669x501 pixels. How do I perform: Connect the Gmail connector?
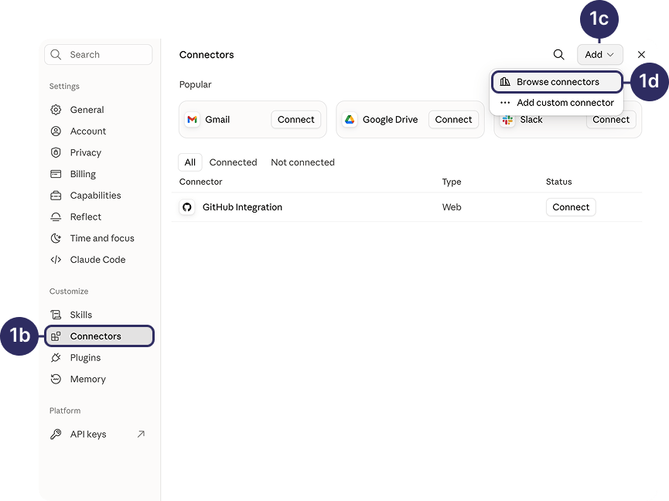point(295,119)
